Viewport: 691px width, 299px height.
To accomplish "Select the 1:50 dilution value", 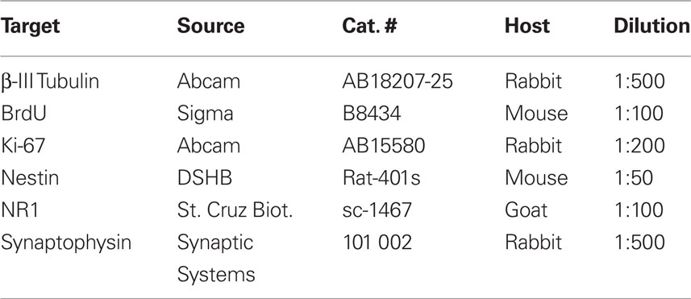I will pyautogui.click(x=633, y=178).
